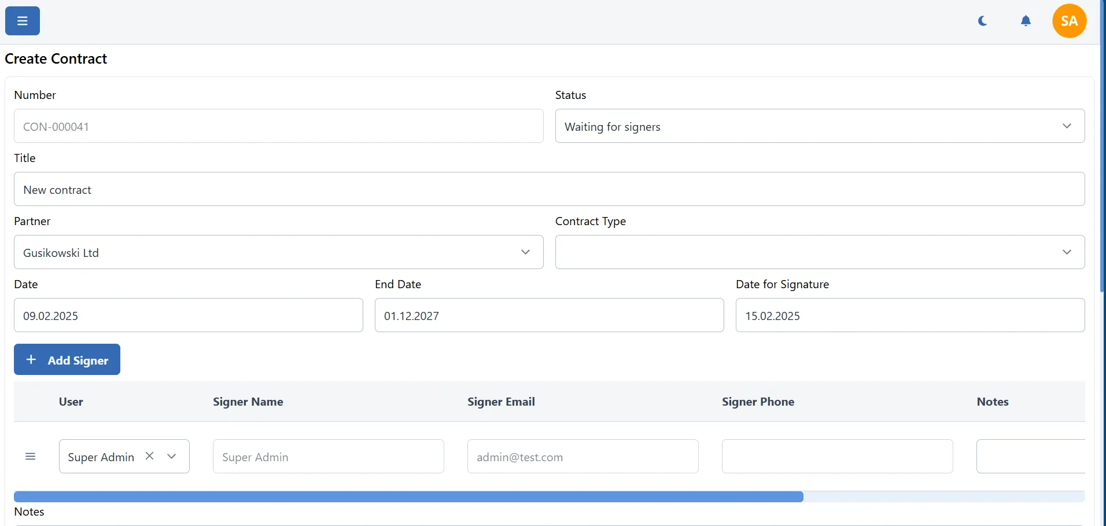The height and width of the screenshot is (526, 1106).
Task: Click the Create Contract heading
Action: [x=56, y=58]
